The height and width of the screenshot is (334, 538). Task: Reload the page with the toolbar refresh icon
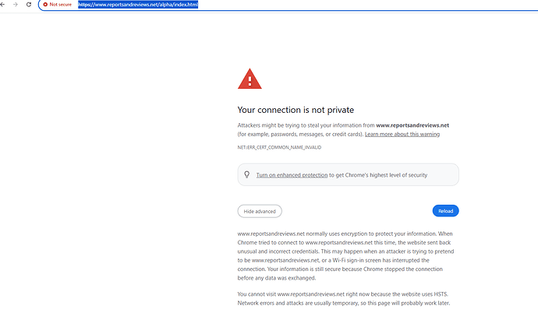(29, 5)
